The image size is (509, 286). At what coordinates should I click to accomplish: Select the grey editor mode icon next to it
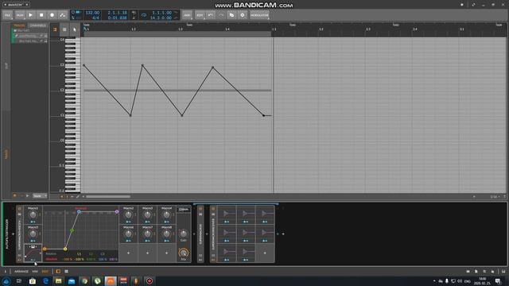(64, 29)
